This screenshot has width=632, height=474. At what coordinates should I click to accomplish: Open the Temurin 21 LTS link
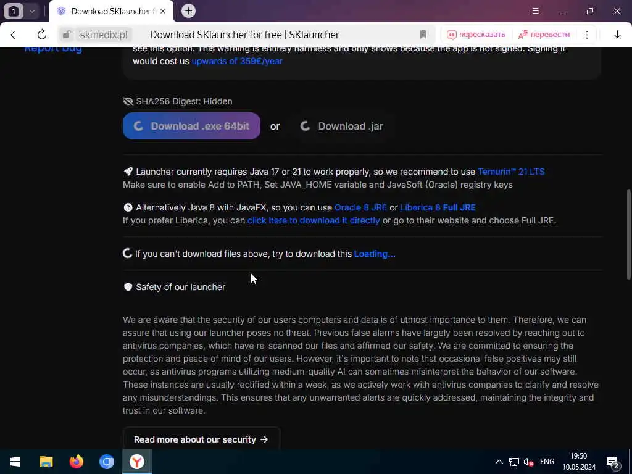[x=511, y=172]
